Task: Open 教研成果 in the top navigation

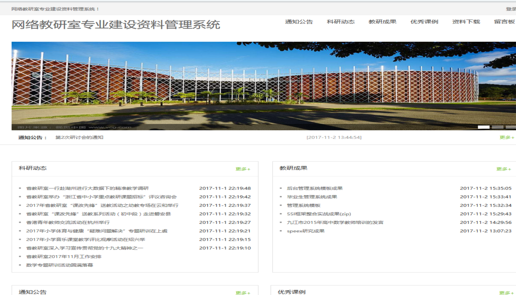Action: (x=382, y=22)
